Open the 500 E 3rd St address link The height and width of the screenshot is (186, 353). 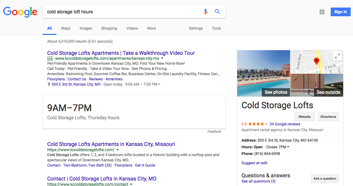click(76, 84)
